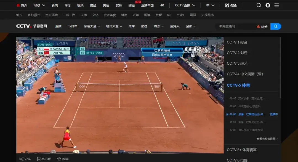The height and width of the screenshot is (162, 298).
Task: Select the 12:00 体坛快讯 program entry
Action: (246, 130)
